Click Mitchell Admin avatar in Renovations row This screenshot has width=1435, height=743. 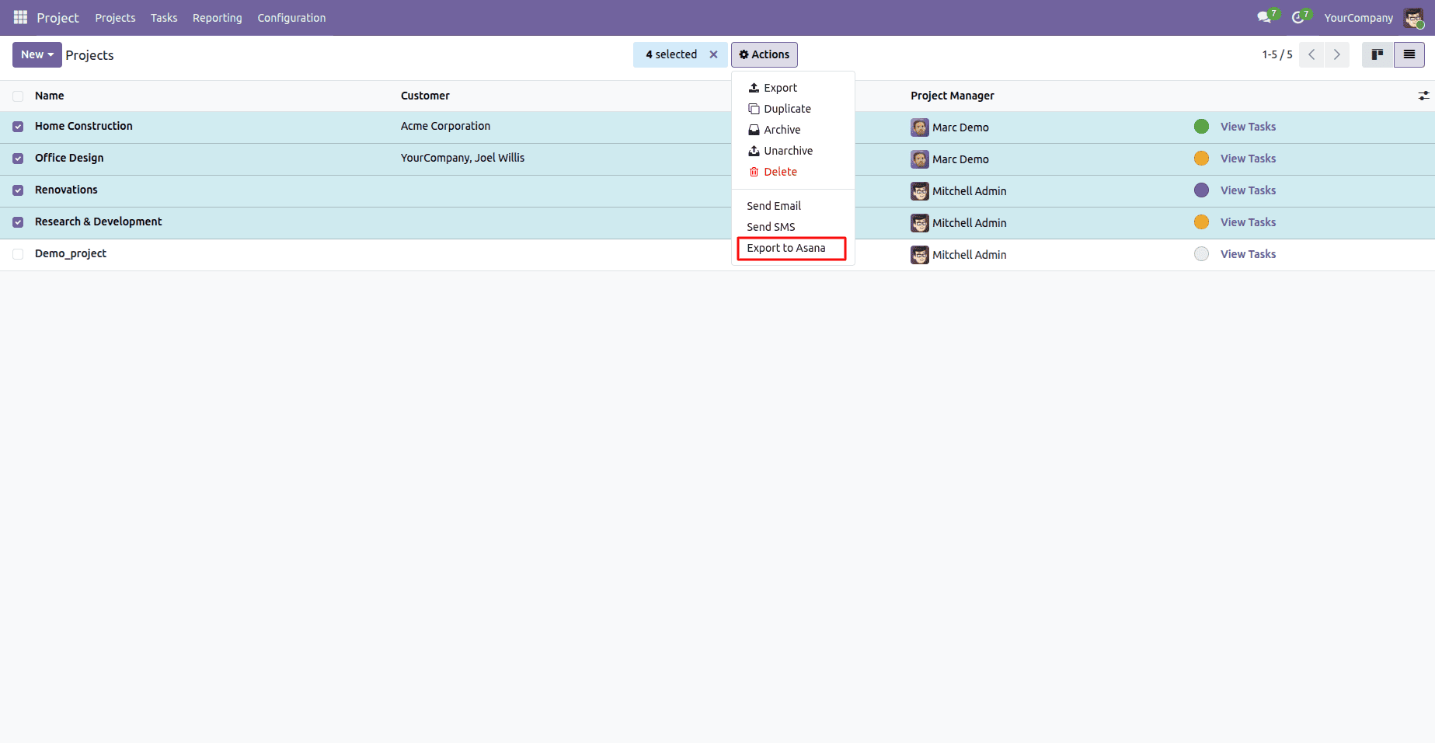[x=920, y=191]
